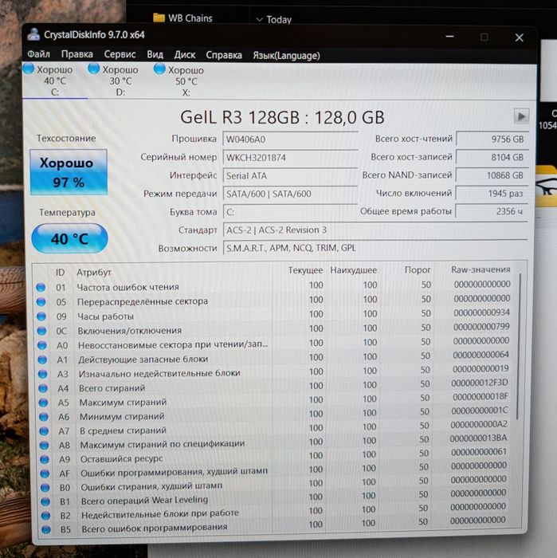
Task: Open the Справка menu
Action: tap(224, 55)
